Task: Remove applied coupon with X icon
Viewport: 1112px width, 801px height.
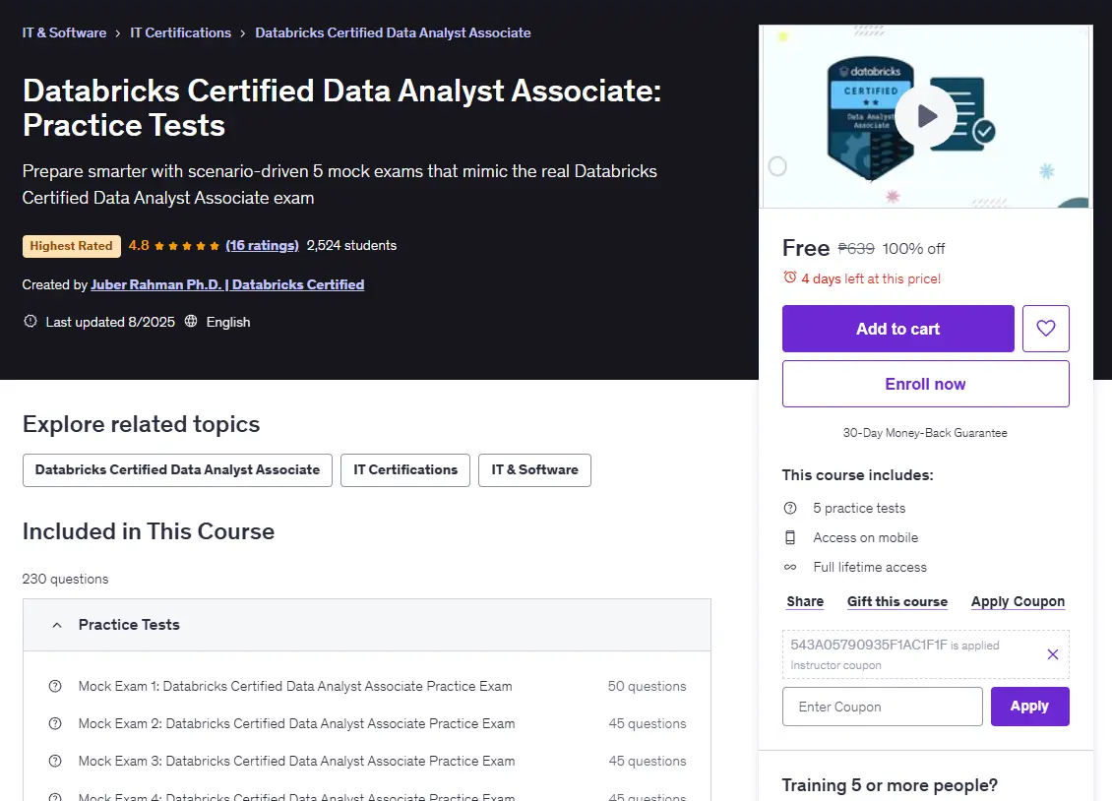Action: pyautogui.click(x=1052, y=654)
